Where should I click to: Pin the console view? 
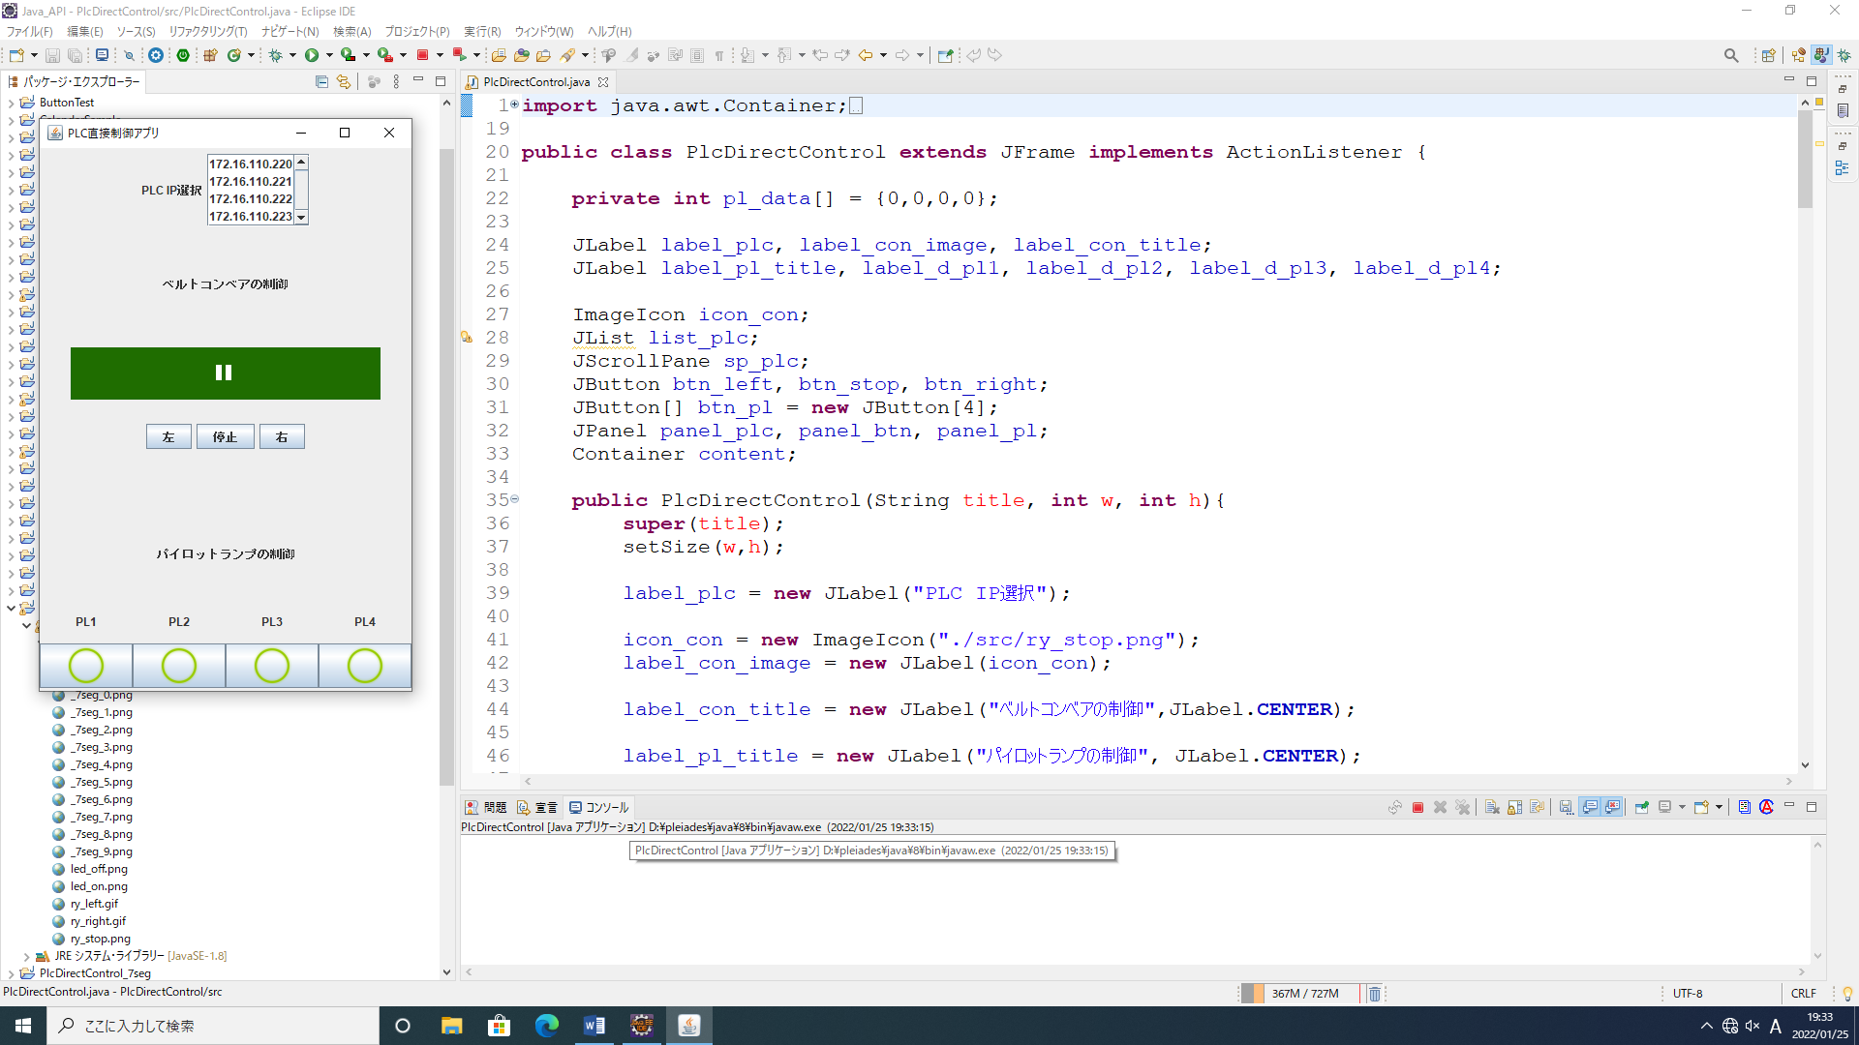tap(1640, 807)
